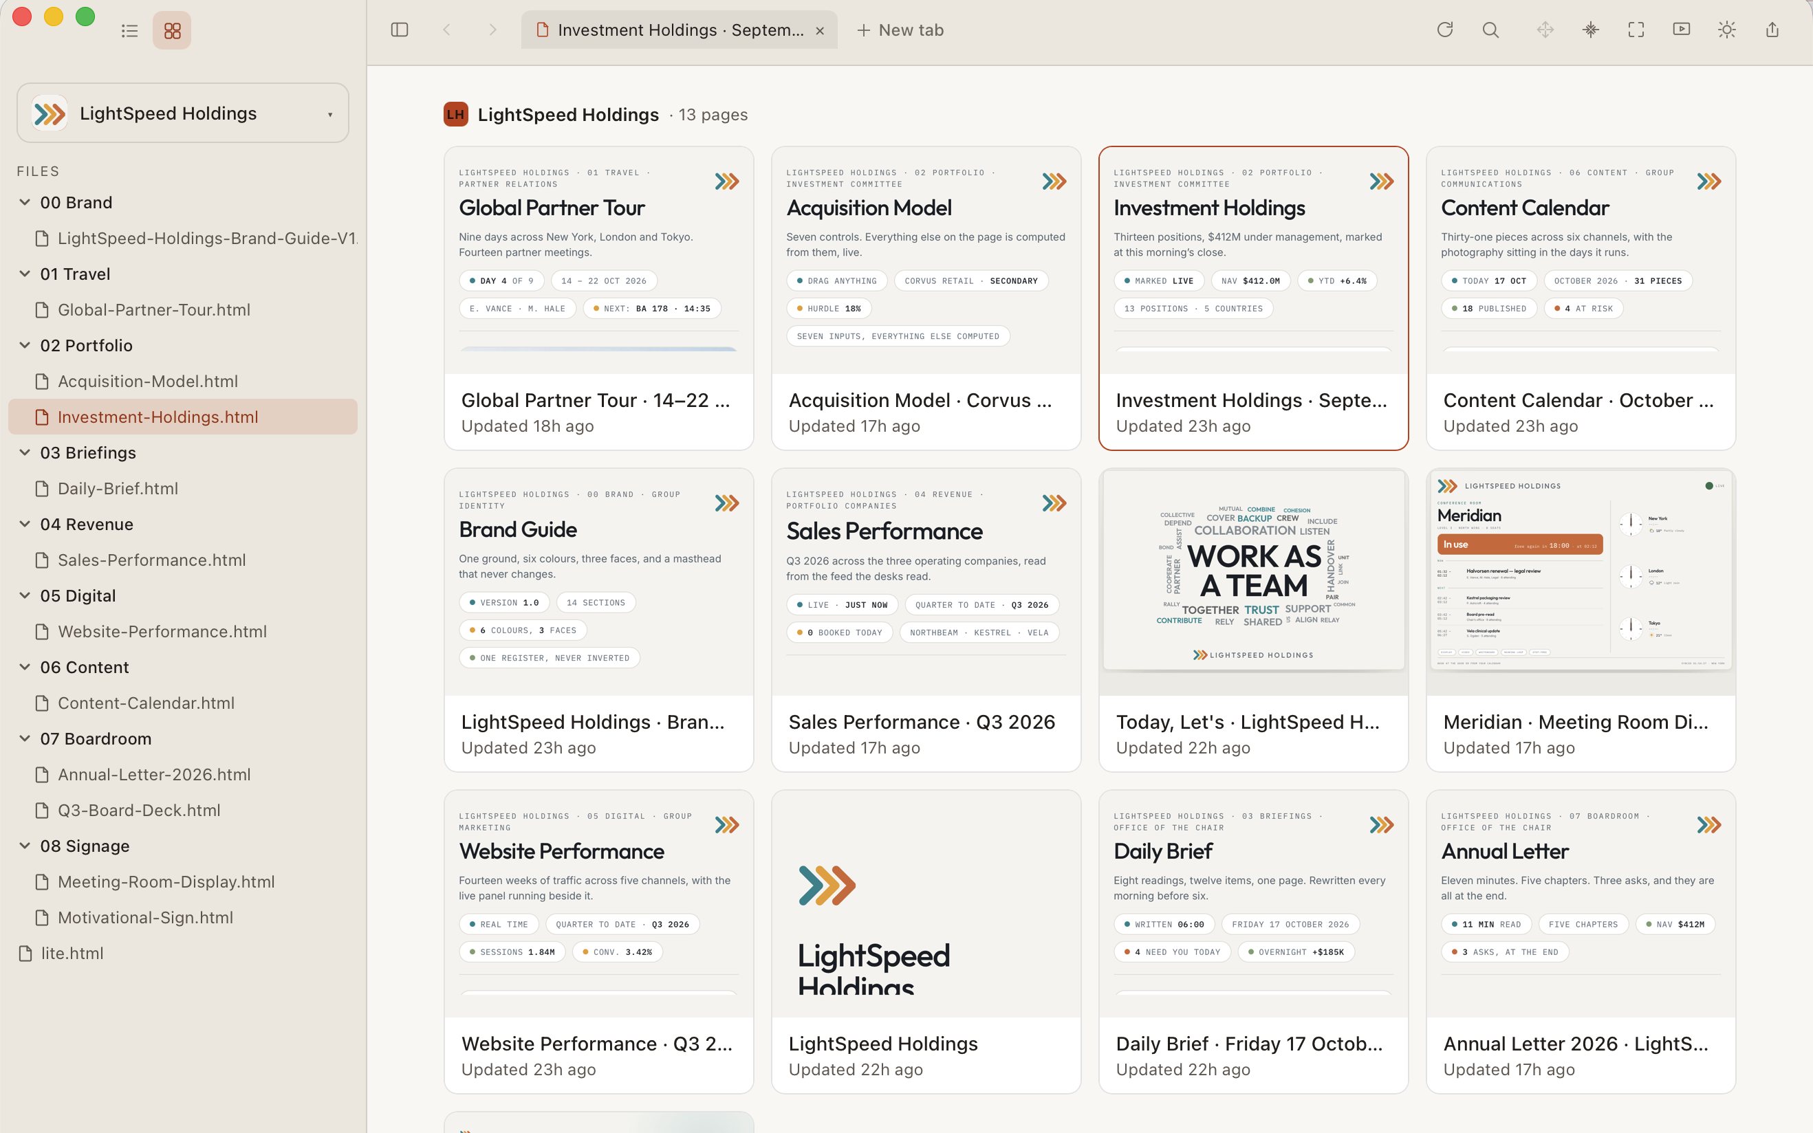Click title Content Calendar · October ...
Screen dimensions: 1813x1133
(x=1578, y=400)
